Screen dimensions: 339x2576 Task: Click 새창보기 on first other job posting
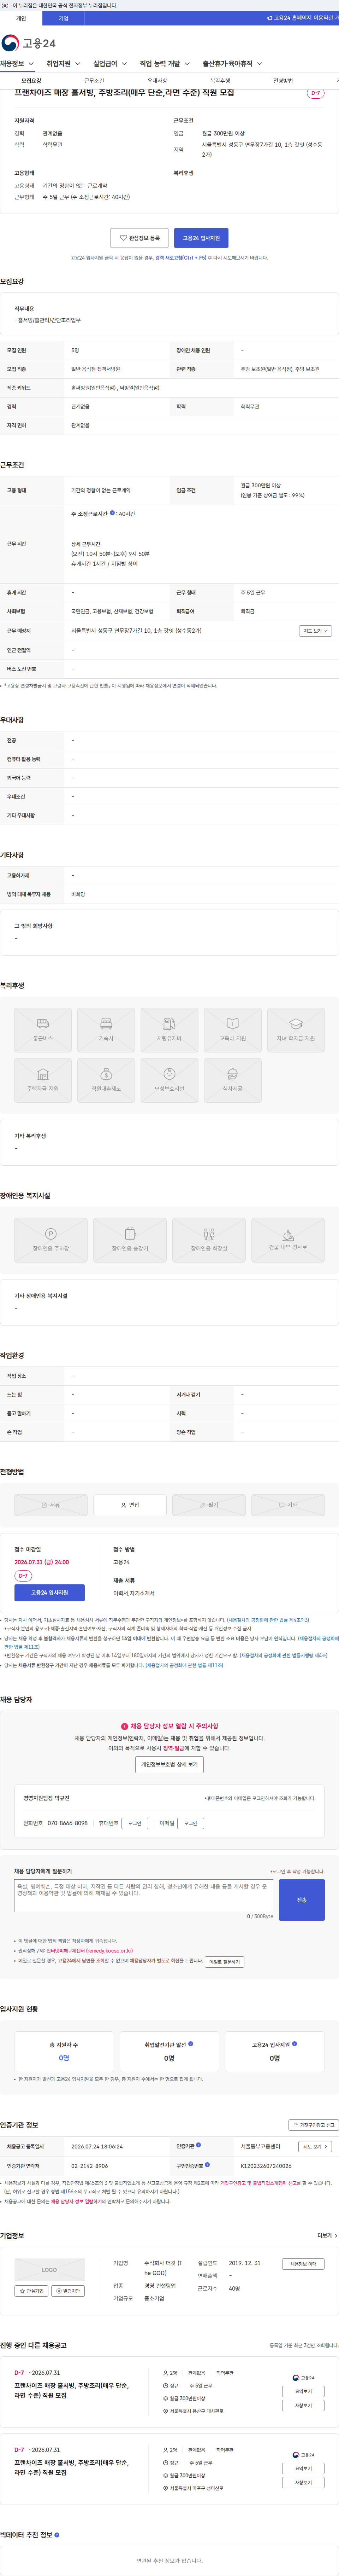point(303,2405)
